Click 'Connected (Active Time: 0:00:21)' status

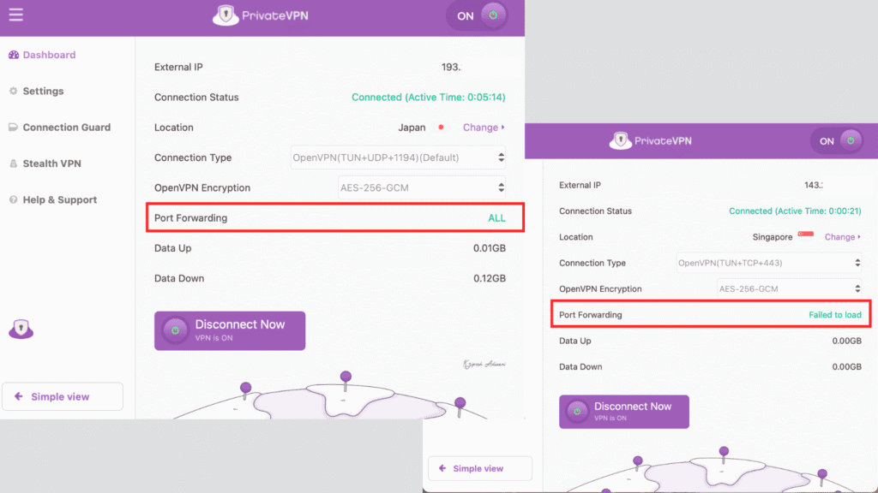(x=795, y=211)
